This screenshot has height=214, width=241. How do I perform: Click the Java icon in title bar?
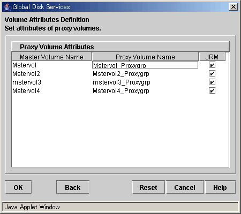click(x=7, y=7)
